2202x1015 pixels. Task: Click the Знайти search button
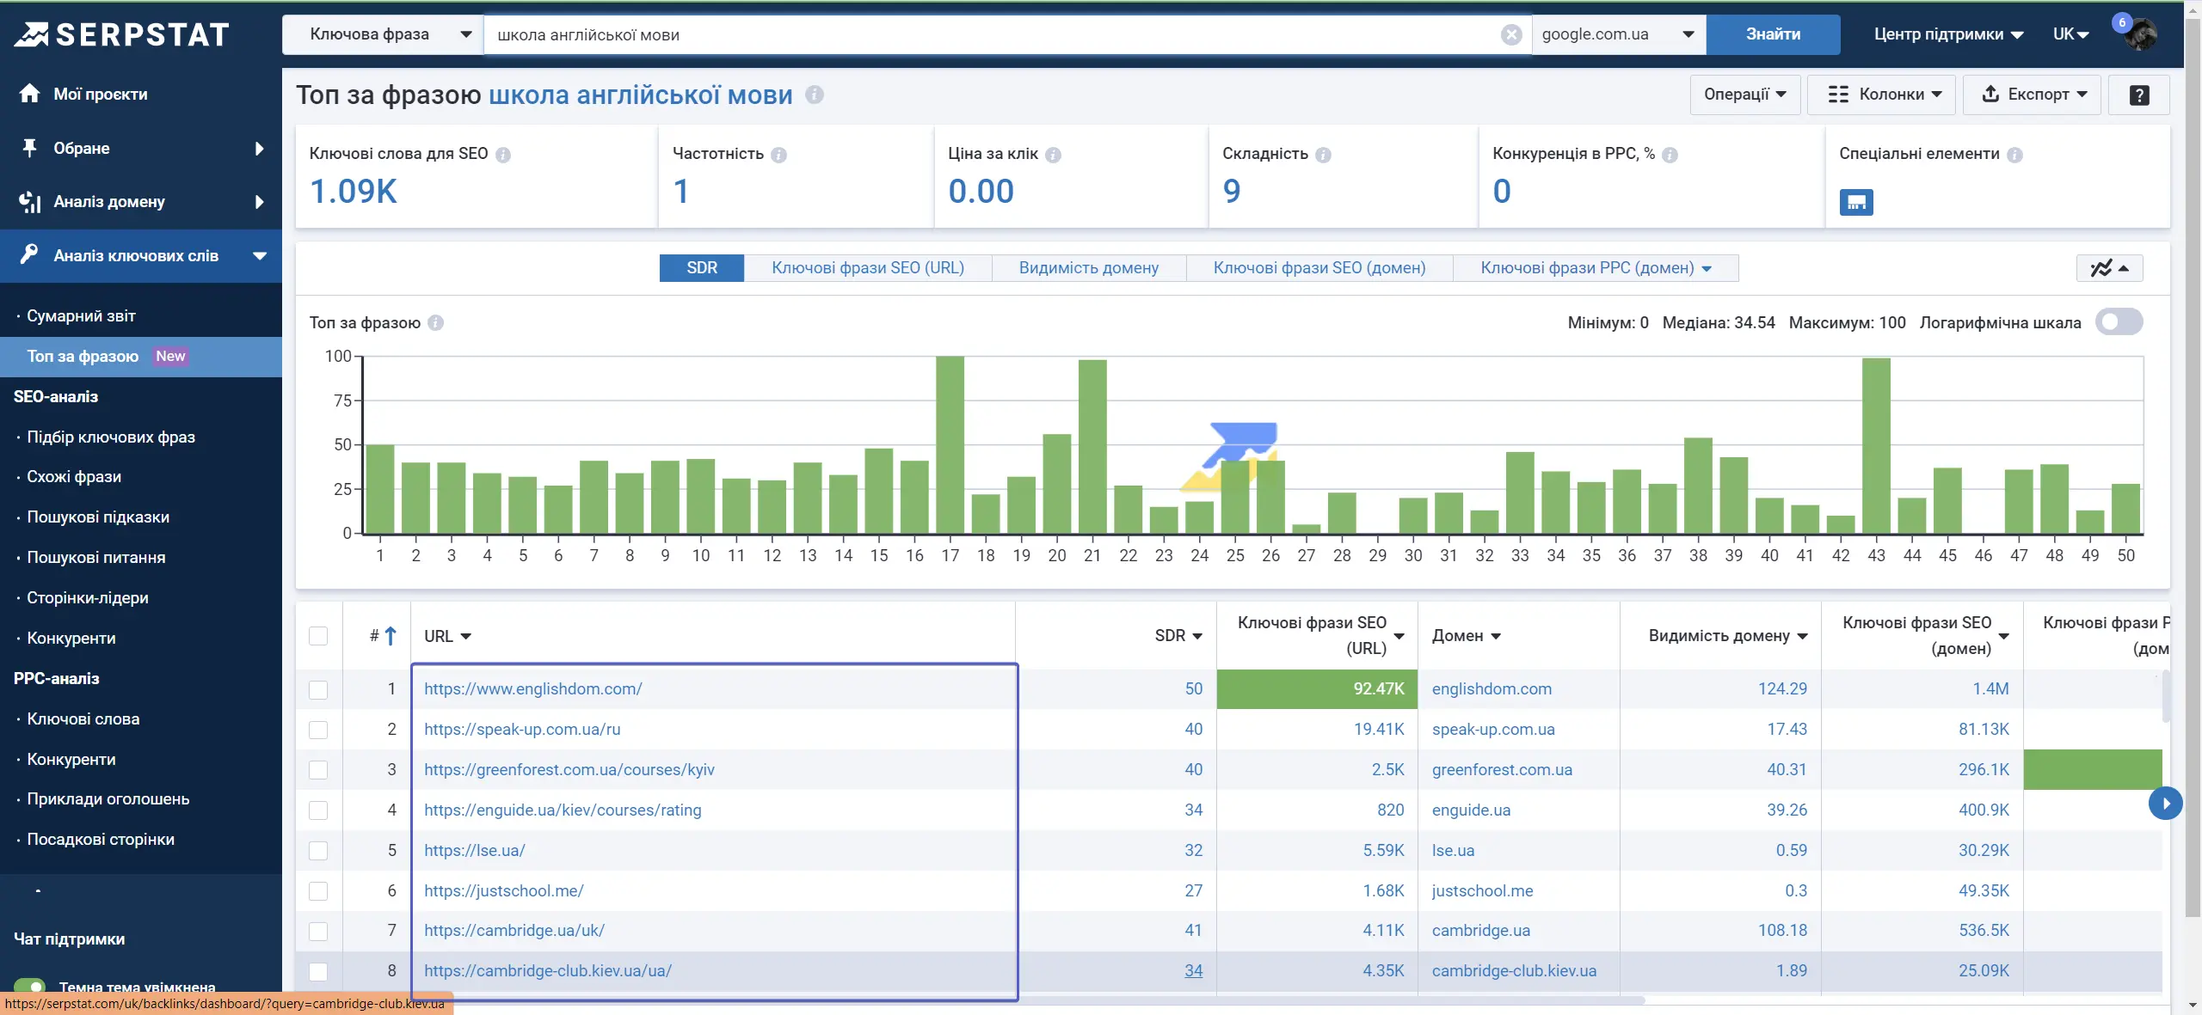[1773, 34]
